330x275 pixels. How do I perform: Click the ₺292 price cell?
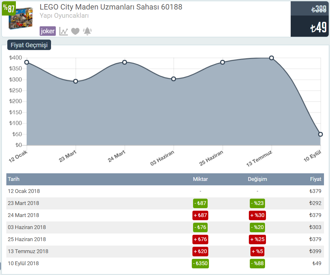(315, 203)
